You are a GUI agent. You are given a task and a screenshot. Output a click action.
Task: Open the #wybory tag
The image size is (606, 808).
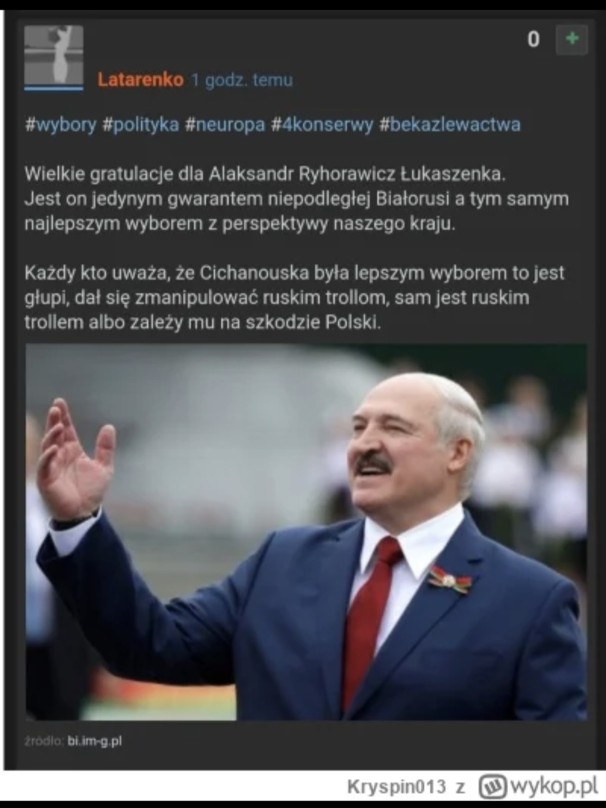coord(61,125)
